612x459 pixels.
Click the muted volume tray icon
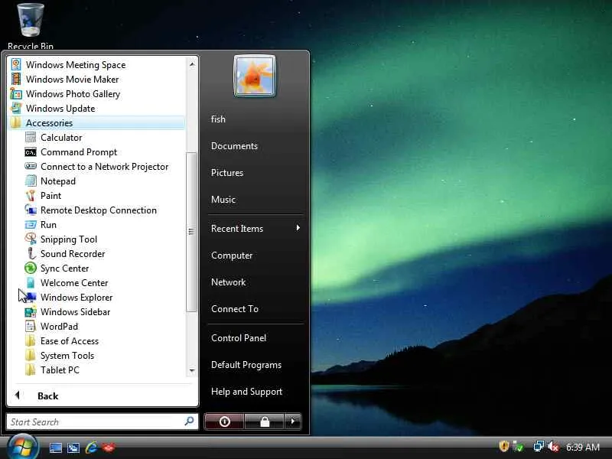553,446
